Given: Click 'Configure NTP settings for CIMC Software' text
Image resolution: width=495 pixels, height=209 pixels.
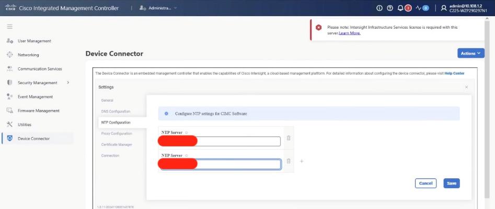Looking at the screenshot, I should (211, 114).
